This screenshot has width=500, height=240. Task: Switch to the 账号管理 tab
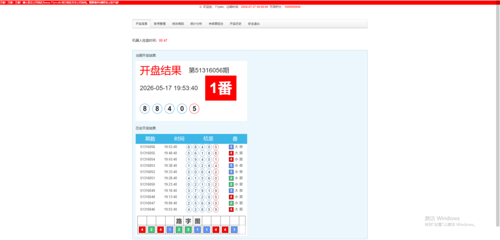(x=160, y=23)
